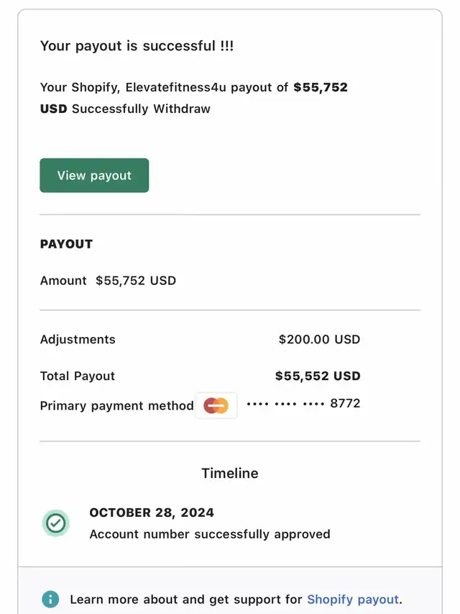
Task: Click the View payout button
Action: tap(94, 176)
